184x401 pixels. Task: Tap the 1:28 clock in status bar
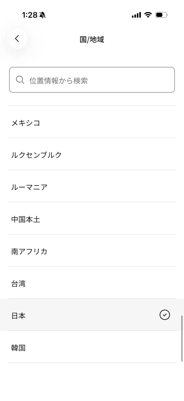click(29, 15)
